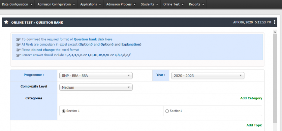Open the Admission Process menu
Viewport: 282px width, 131px height.
coord(121,4)
